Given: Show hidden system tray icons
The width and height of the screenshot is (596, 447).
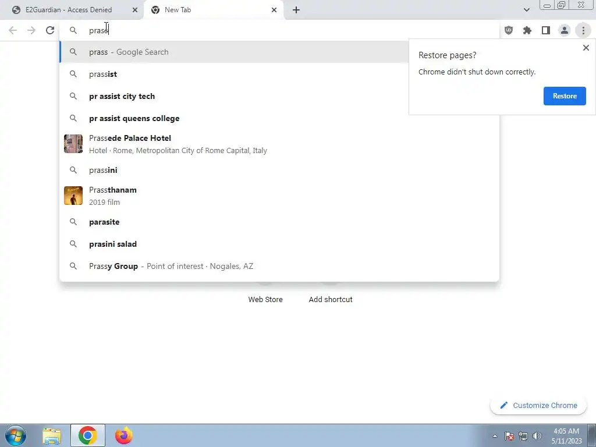Looking at the screenshot, I should coord(495,436).
